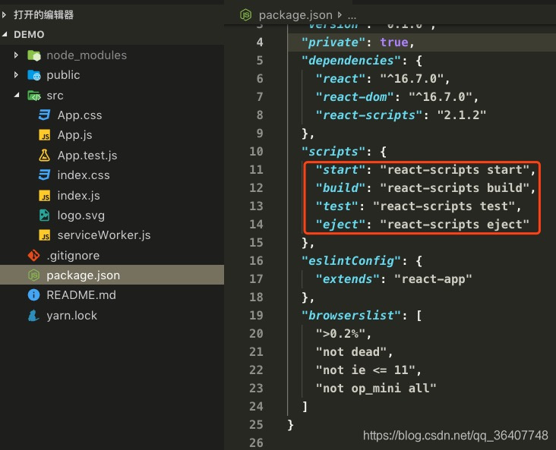
Task: Click the image icon beside logo.svg
Action: 44,215
